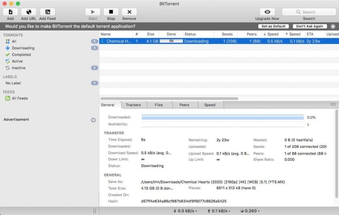Select Completed torrents filter
The image size is (339, 215).
click(21, 54)
